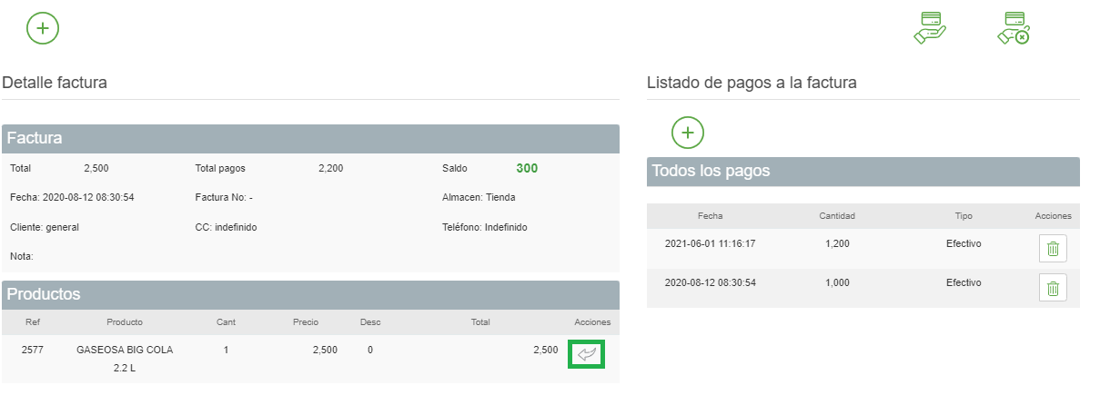This screenshot has width=1100, height=405.
Task: Click payment amount 1,000
Action: tap(837, 282)
